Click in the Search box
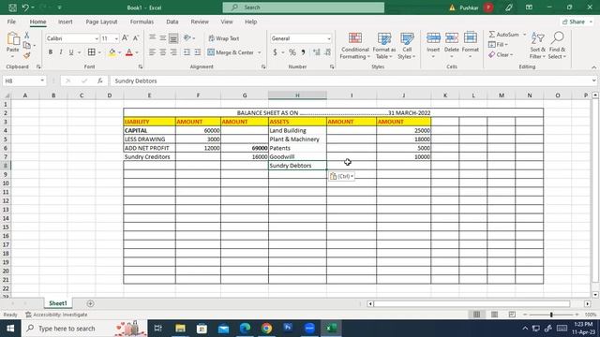Screen dimensions: 600x337 (304, 7)
